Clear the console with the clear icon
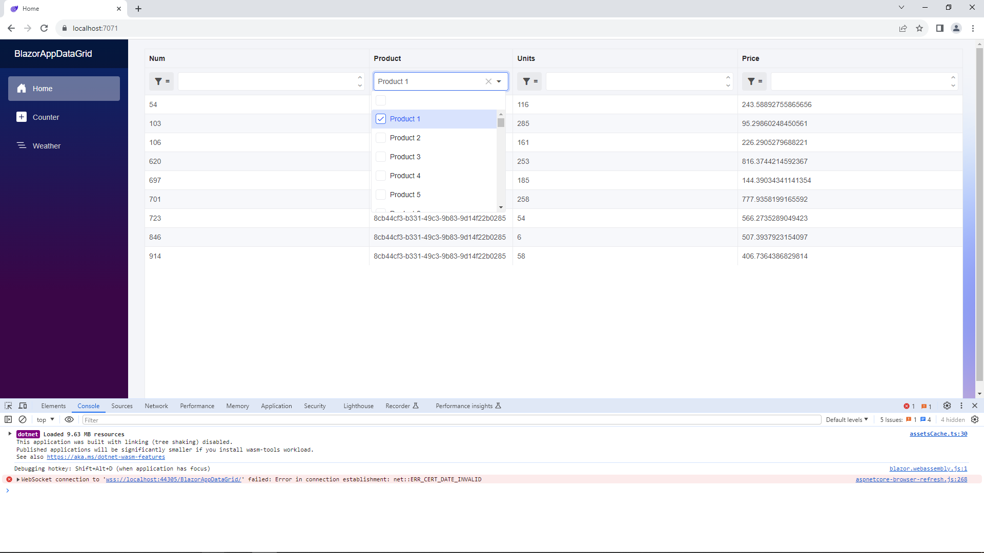984x553 pixels. [x=23, y=420]
